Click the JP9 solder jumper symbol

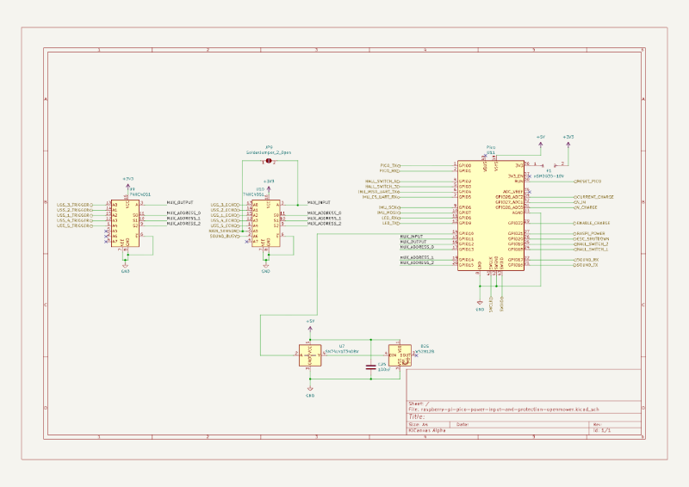[269, 161]
